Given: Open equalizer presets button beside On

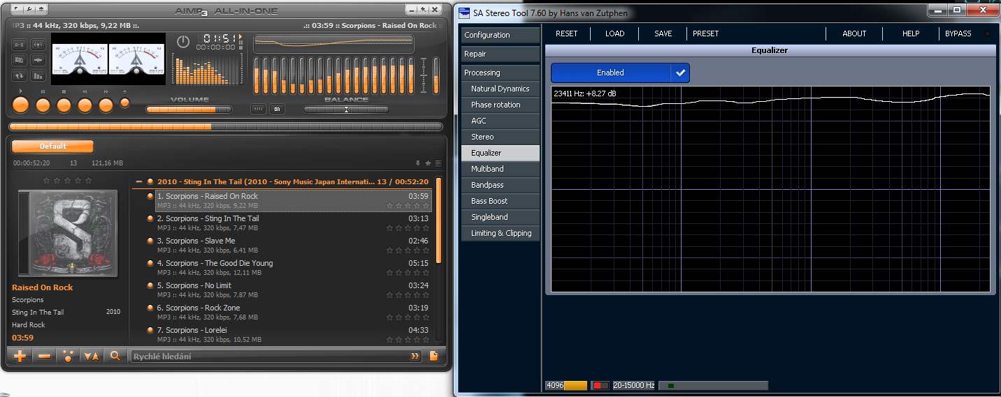Looking at the screenshot, I should (x=259, y=109).
